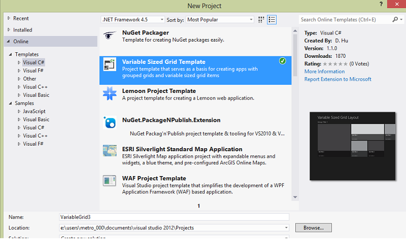
Task: Switch to medium icons view
Action: [x=261, y=20]
